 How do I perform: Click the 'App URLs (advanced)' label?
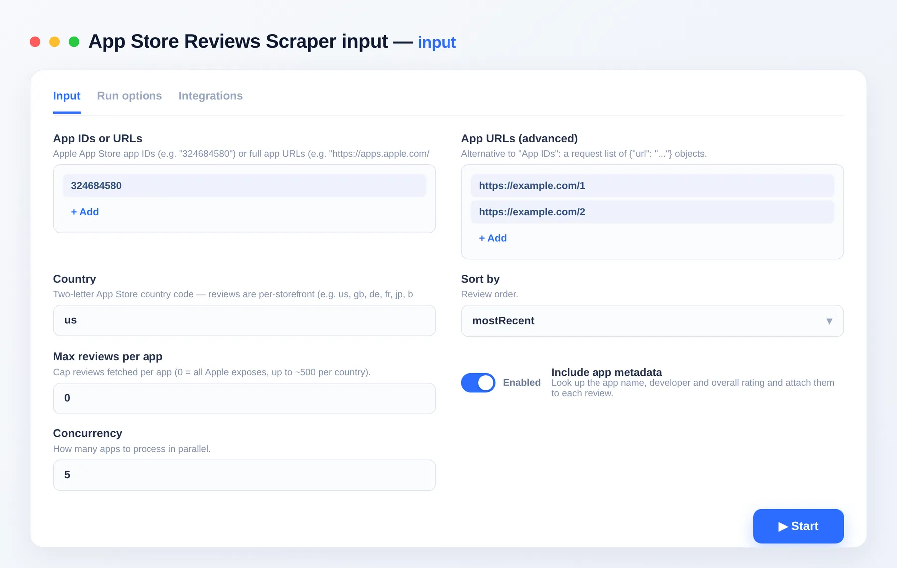pyautogui.click(x=519, y=138)
